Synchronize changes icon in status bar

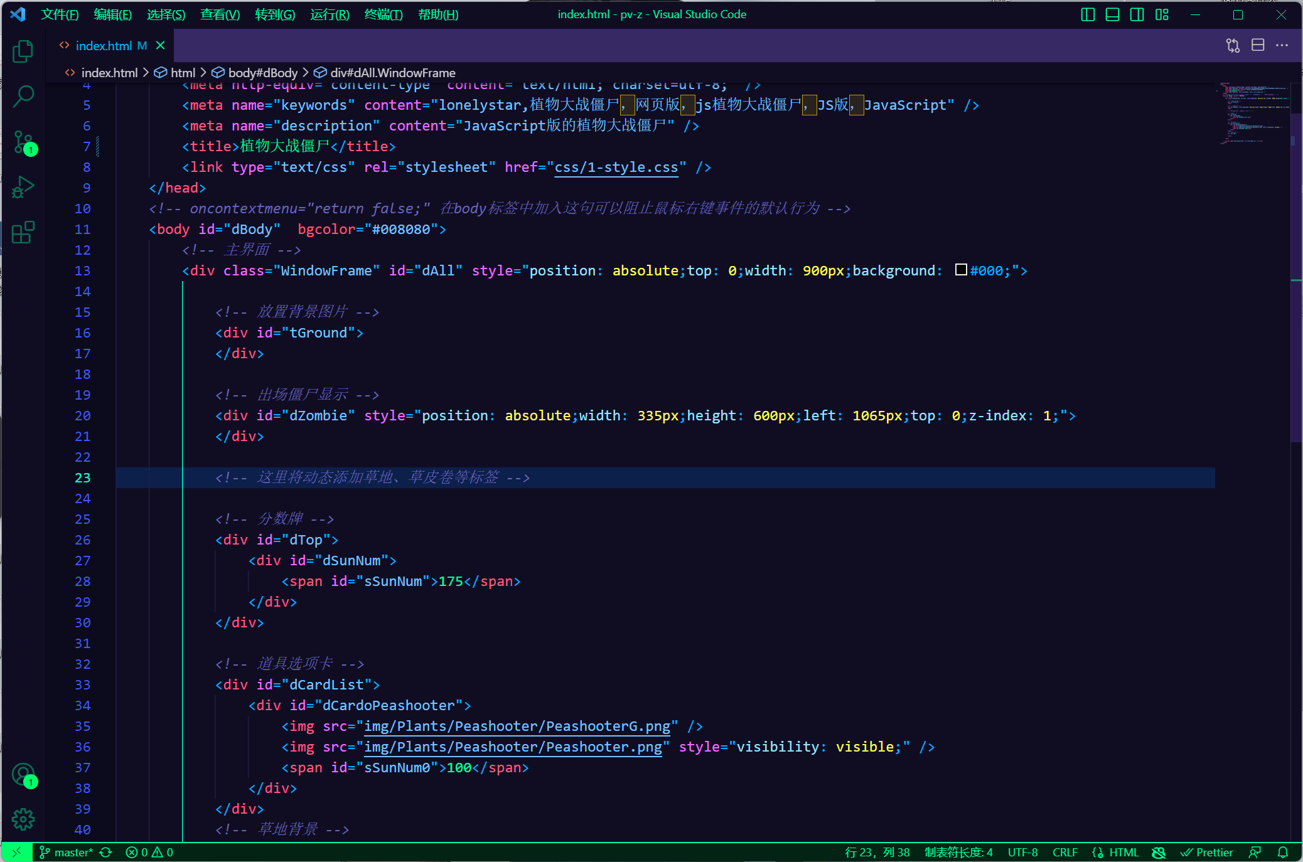[x=105, y=852]
